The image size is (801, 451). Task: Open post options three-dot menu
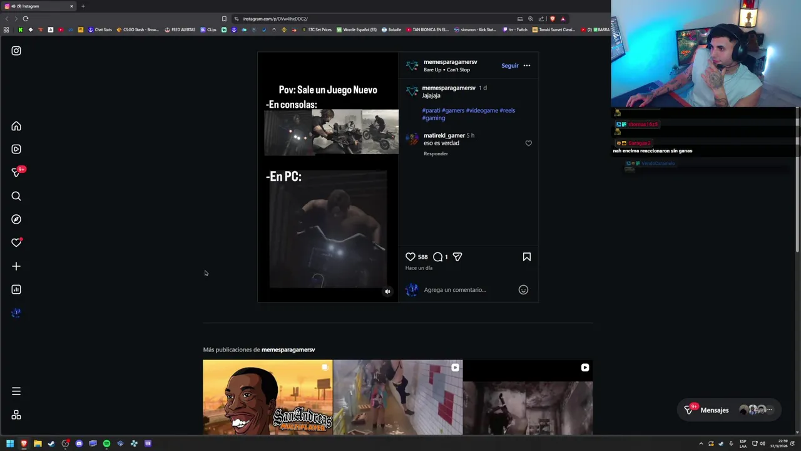point(527,66)
